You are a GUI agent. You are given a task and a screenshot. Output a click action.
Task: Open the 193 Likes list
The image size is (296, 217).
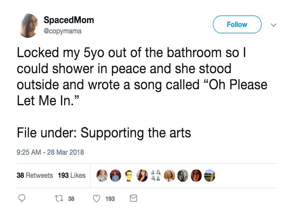(71, 175)
